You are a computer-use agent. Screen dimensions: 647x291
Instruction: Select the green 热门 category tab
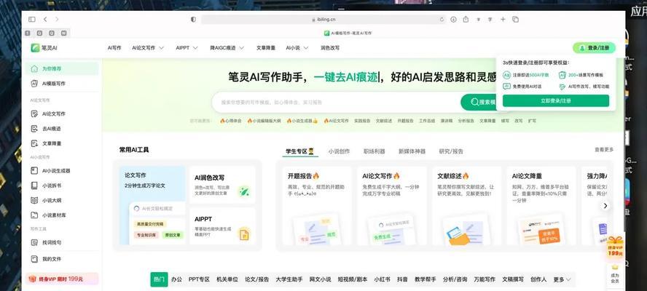159,279
